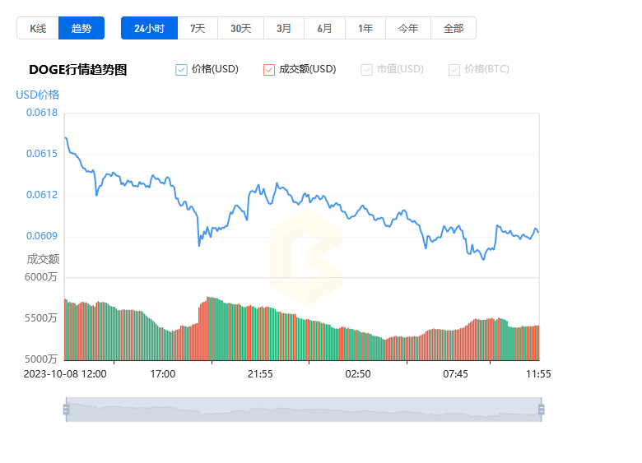The image size is (642, 463).
Task: Click the right handle of range slider
Action: pyautogui.click(x=541, y=409)
